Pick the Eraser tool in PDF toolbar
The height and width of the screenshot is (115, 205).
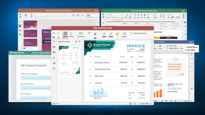pyautogui.click(x=124, y=35)
